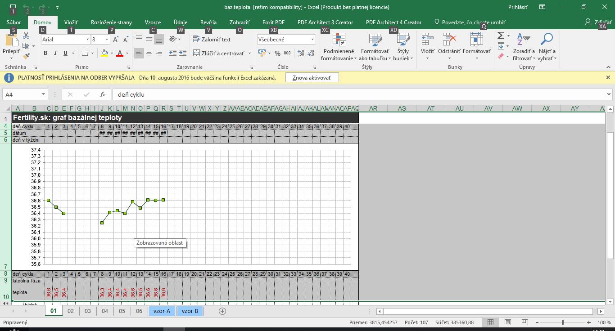Expand the Všeobecné number format dropdown
This screenshot has width=615, height=331.
click(312, 40)
